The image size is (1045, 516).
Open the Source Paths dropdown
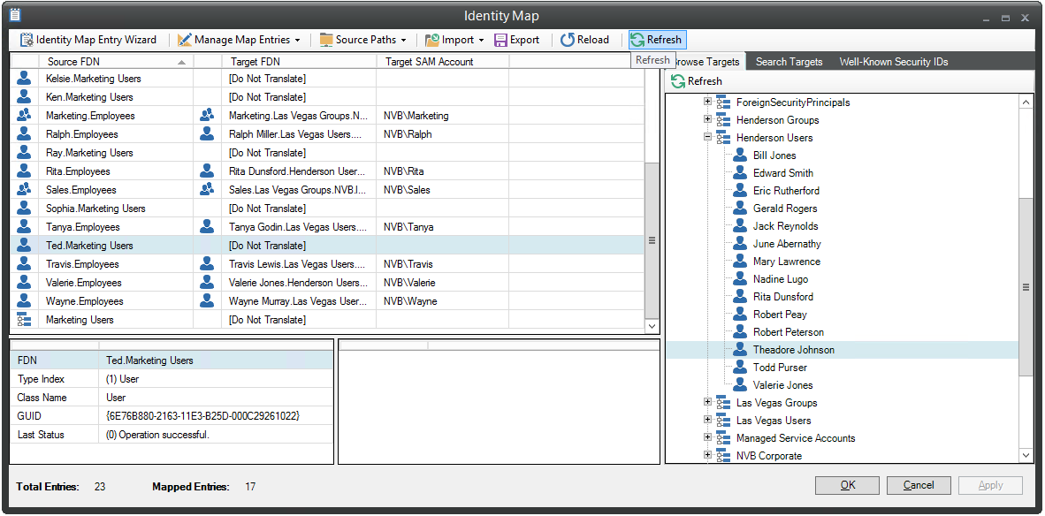coord(363,40)
